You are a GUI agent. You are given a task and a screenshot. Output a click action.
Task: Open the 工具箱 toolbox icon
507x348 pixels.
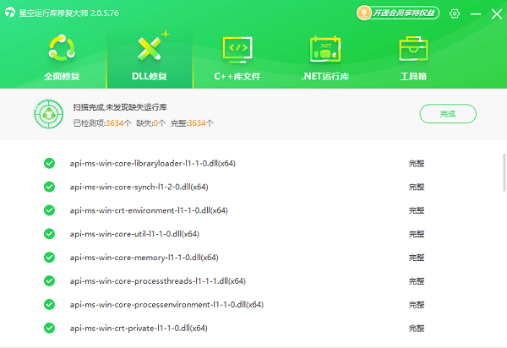click(413, 49)
